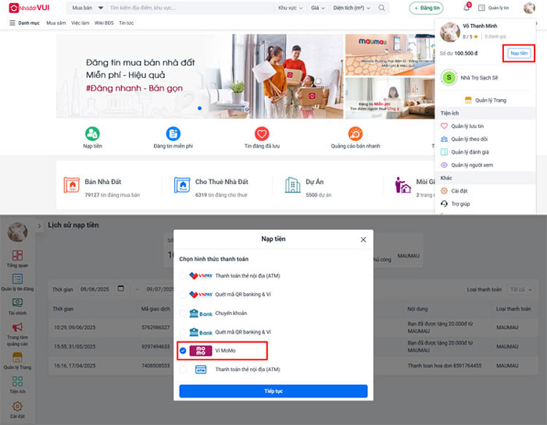
Task: Expand the Giá price dropdown
Action: (318, 8)
